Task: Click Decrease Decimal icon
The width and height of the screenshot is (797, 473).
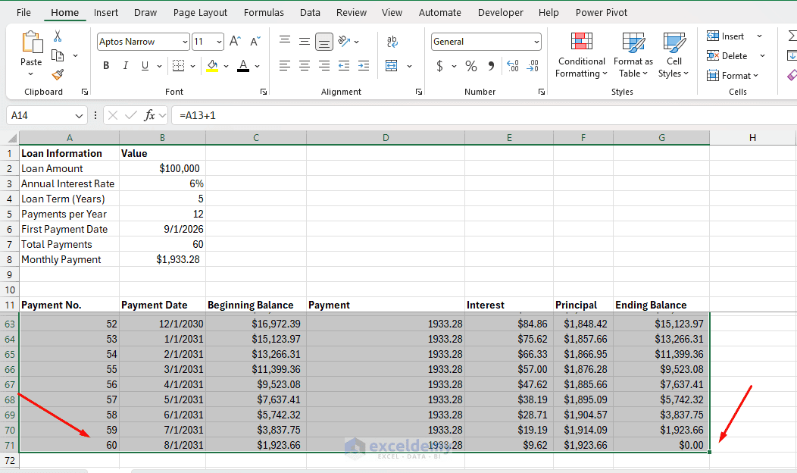Action: pos(533,66)
